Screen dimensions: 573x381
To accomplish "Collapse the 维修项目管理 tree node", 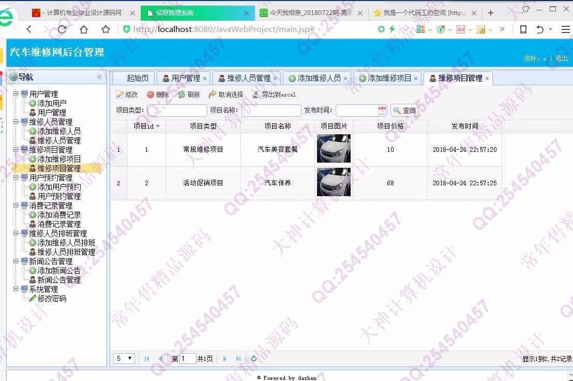I will [16, 150].
